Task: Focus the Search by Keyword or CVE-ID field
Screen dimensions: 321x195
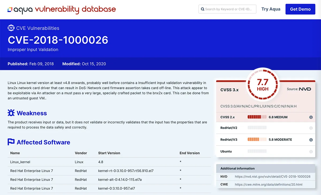Action: click(x=227, y=9)
